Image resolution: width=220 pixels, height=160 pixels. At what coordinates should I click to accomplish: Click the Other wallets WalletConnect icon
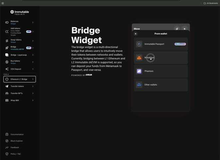(139, 85)
